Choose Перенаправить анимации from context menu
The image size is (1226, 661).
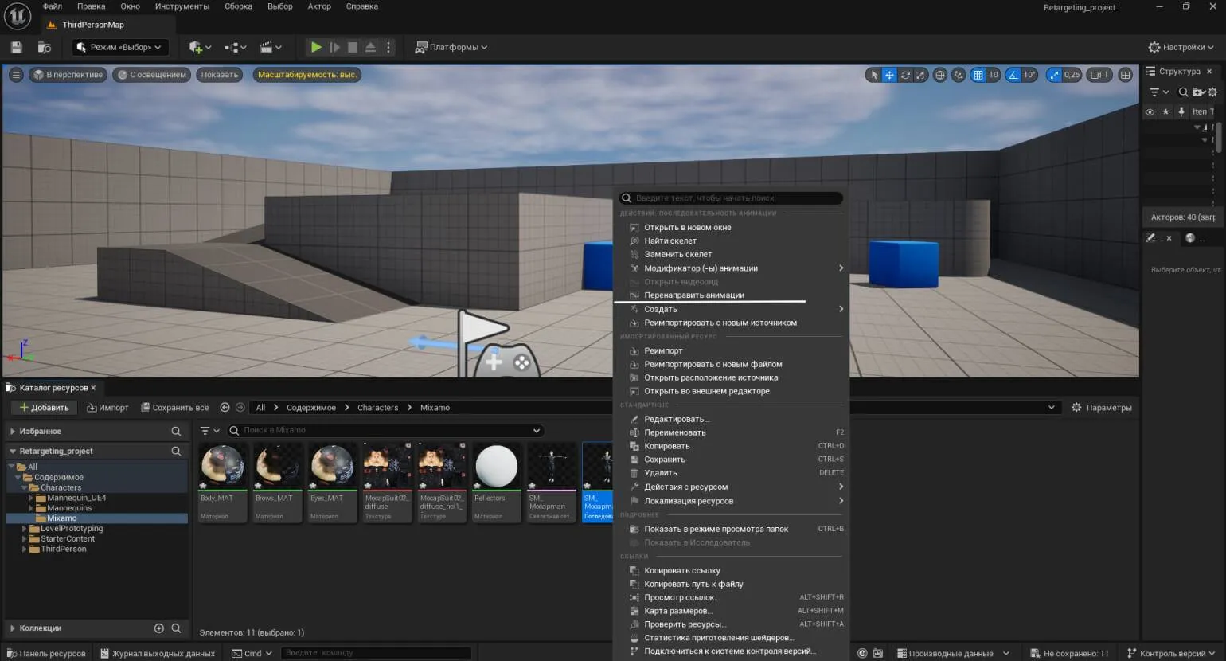pyautogui.click(x=693, y=295)
